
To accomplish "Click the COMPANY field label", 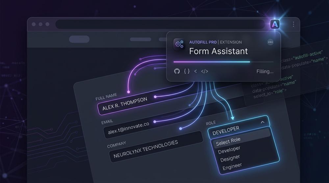I will (x=116, y=145).
